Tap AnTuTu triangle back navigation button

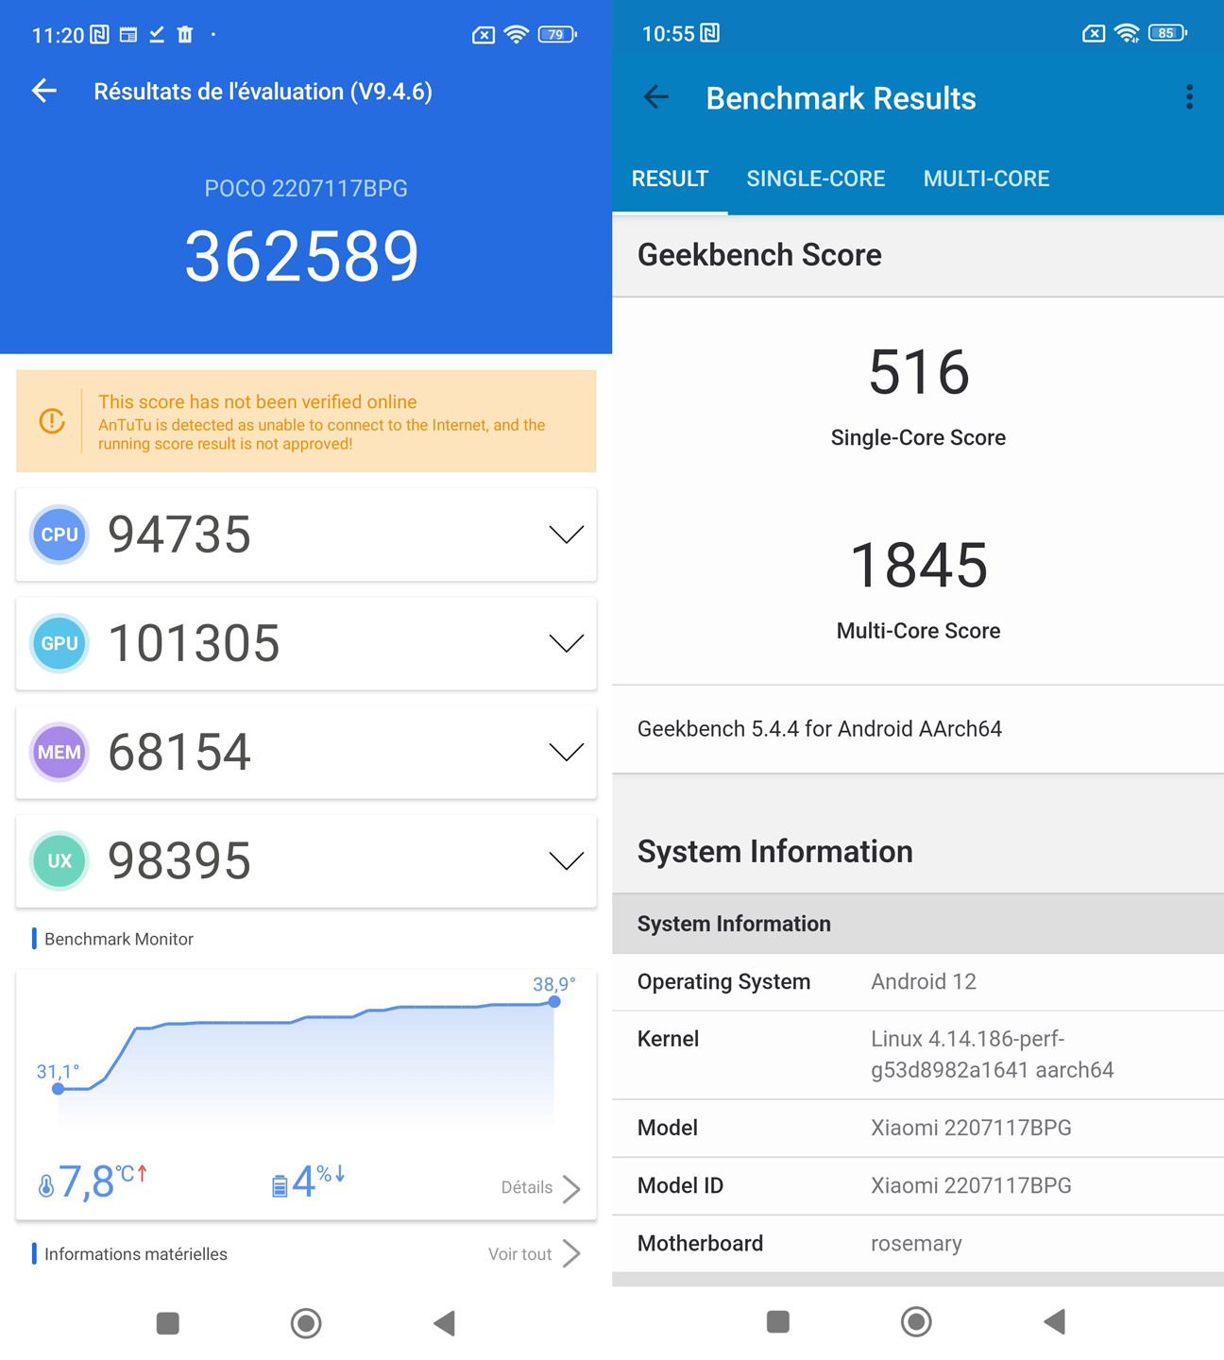click(x=444, y=1323)
